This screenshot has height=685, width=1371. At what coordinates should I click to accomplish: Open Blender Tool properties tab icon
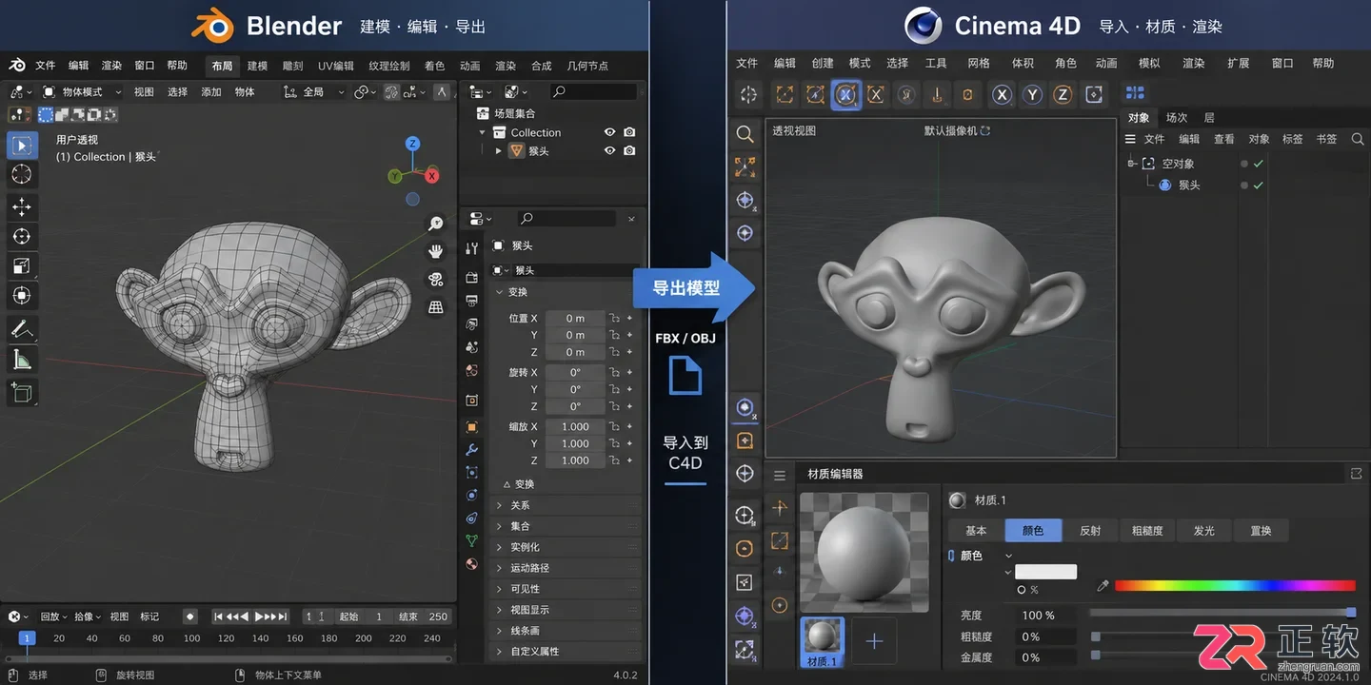tap(471, 248)
